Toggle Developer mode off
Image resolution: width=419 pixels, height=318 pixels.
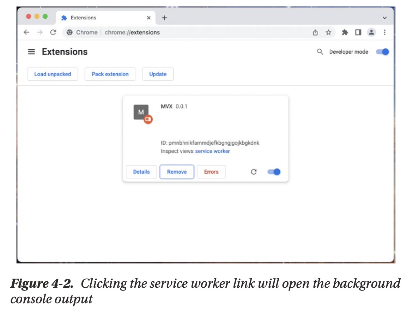pyautogui.click(x=382, y=52)
